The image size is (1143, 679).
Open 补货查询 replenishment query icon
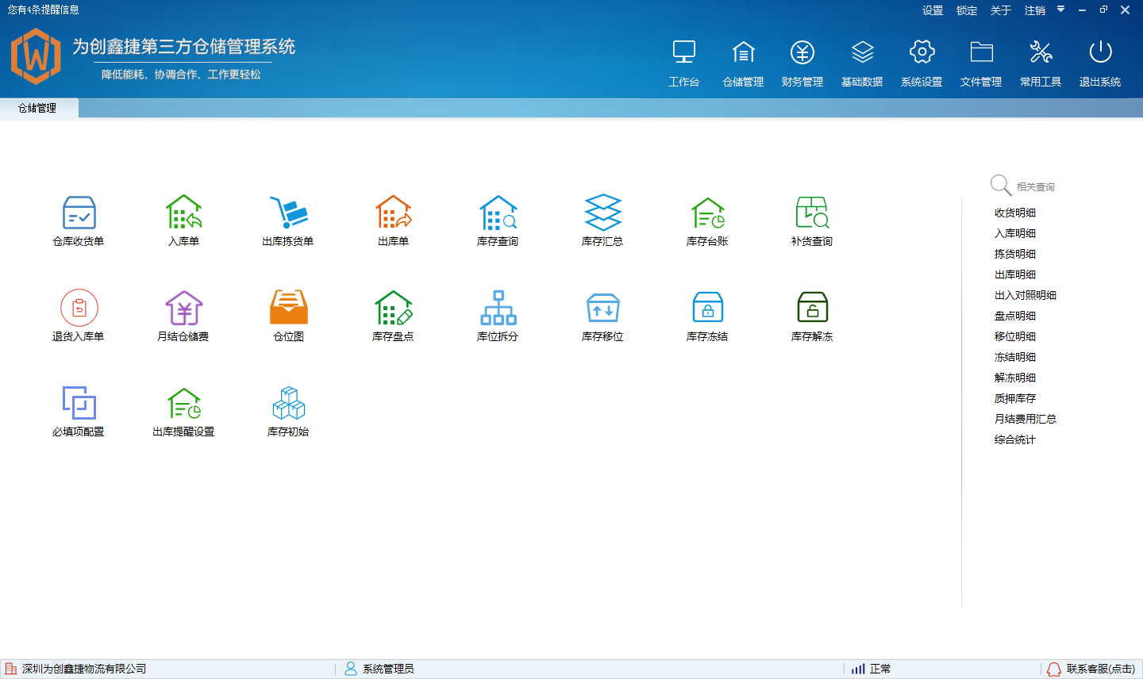(x=812, y=213)
